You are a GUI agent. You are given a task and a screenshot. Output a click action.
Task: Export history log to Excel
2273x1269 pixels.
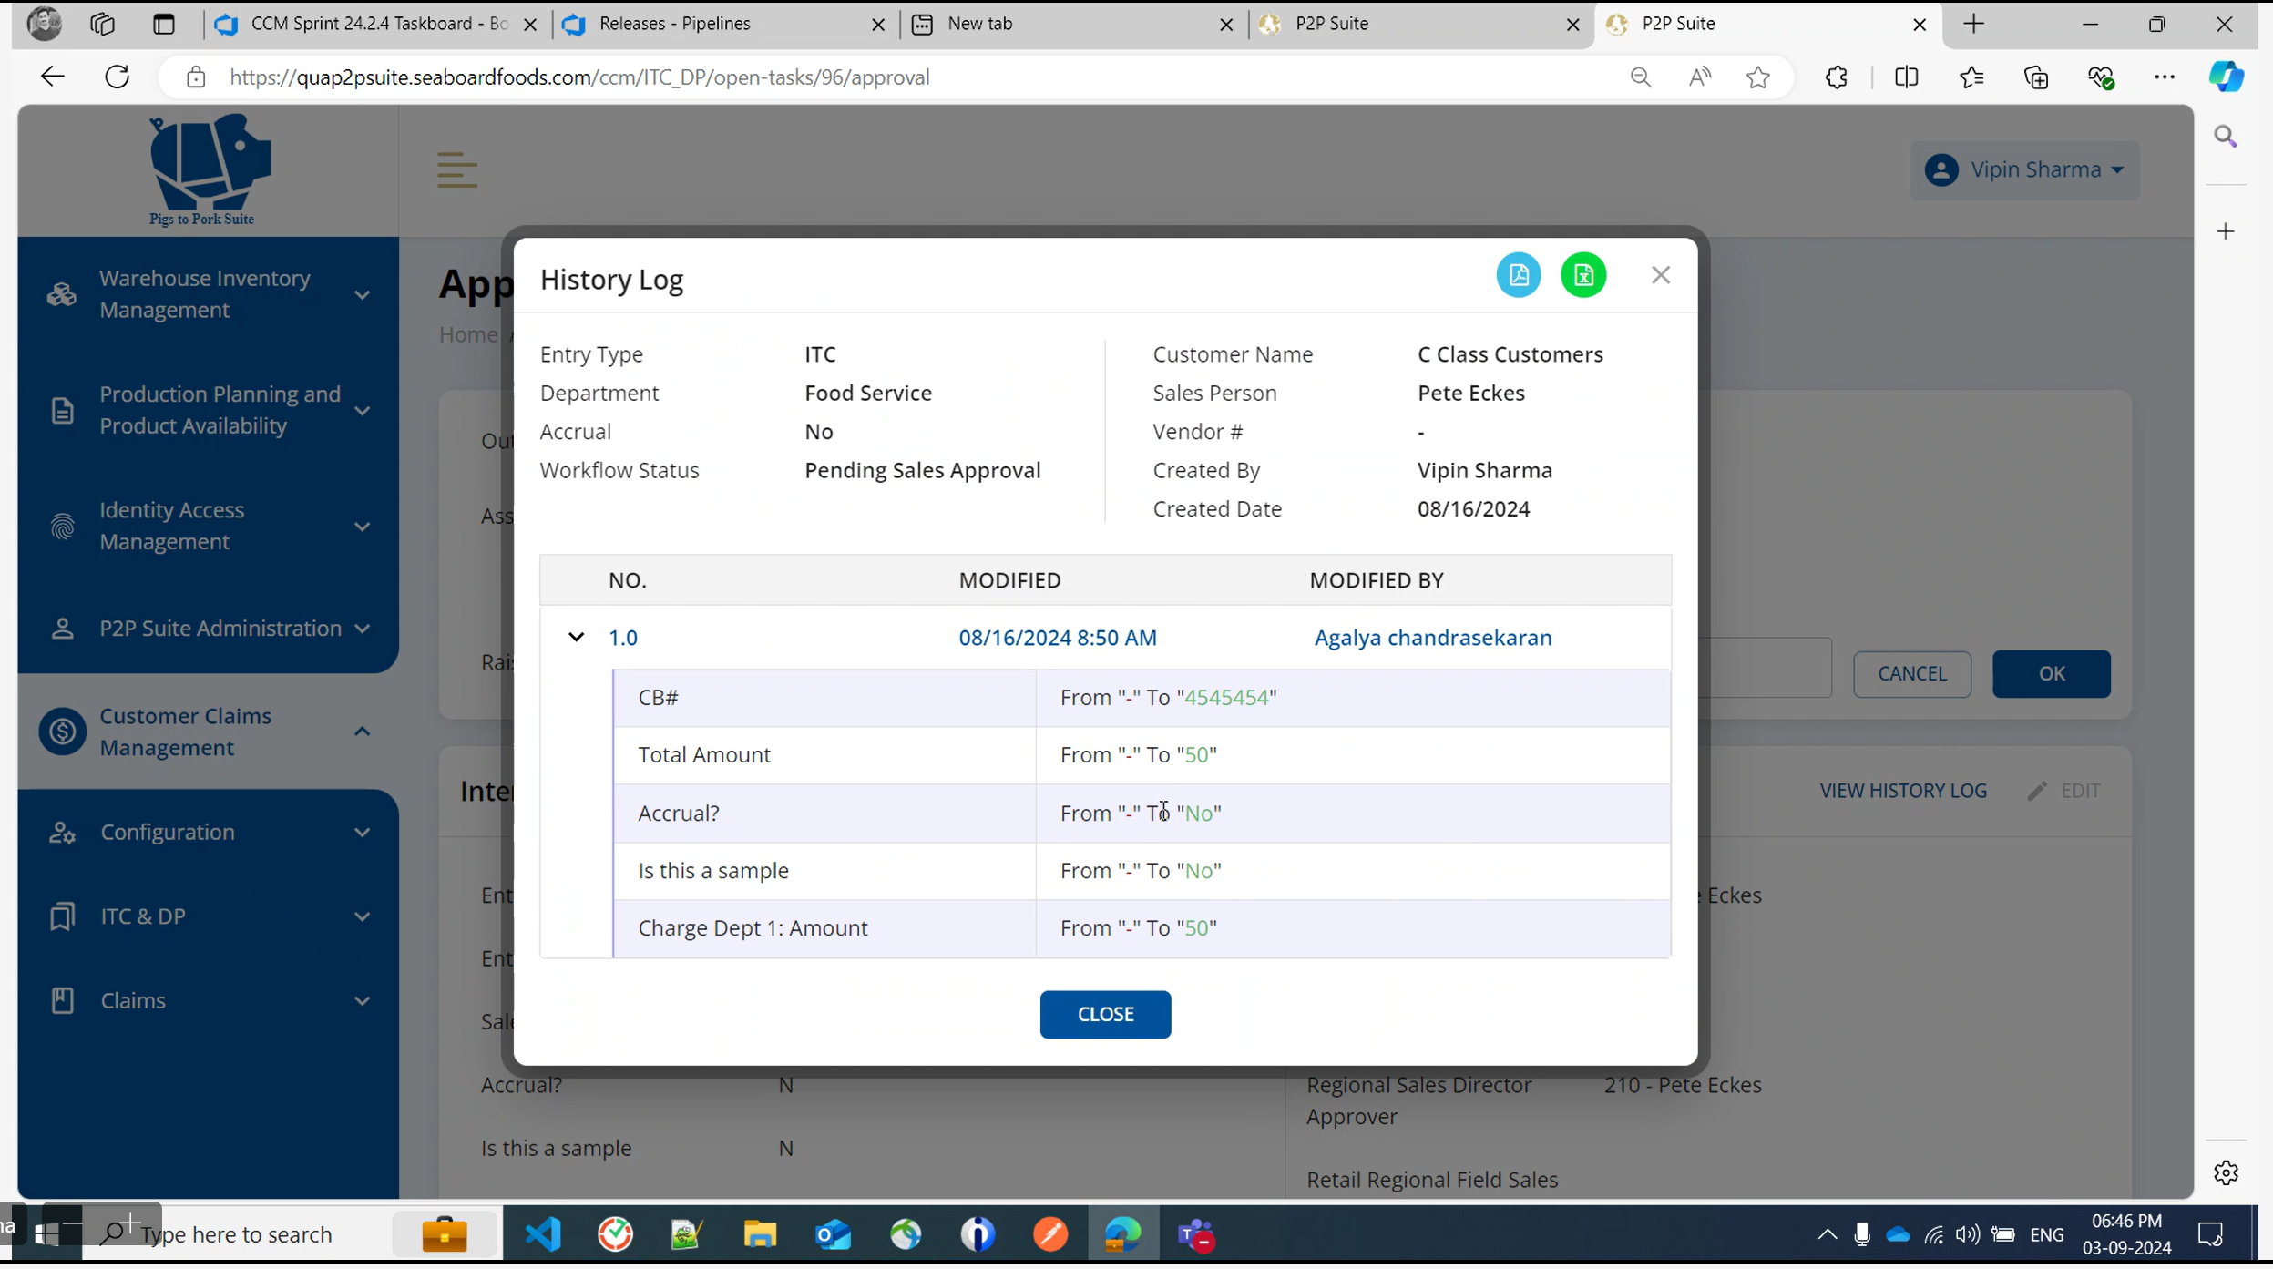click(1583, 275)
